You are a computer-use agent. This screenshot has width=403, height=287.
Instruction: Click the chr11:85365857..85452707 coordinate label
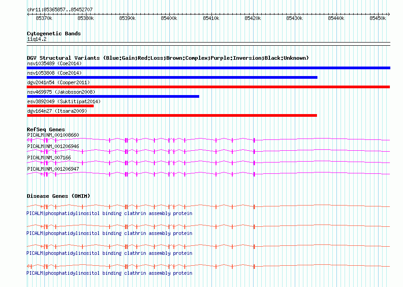coord(60,10)
